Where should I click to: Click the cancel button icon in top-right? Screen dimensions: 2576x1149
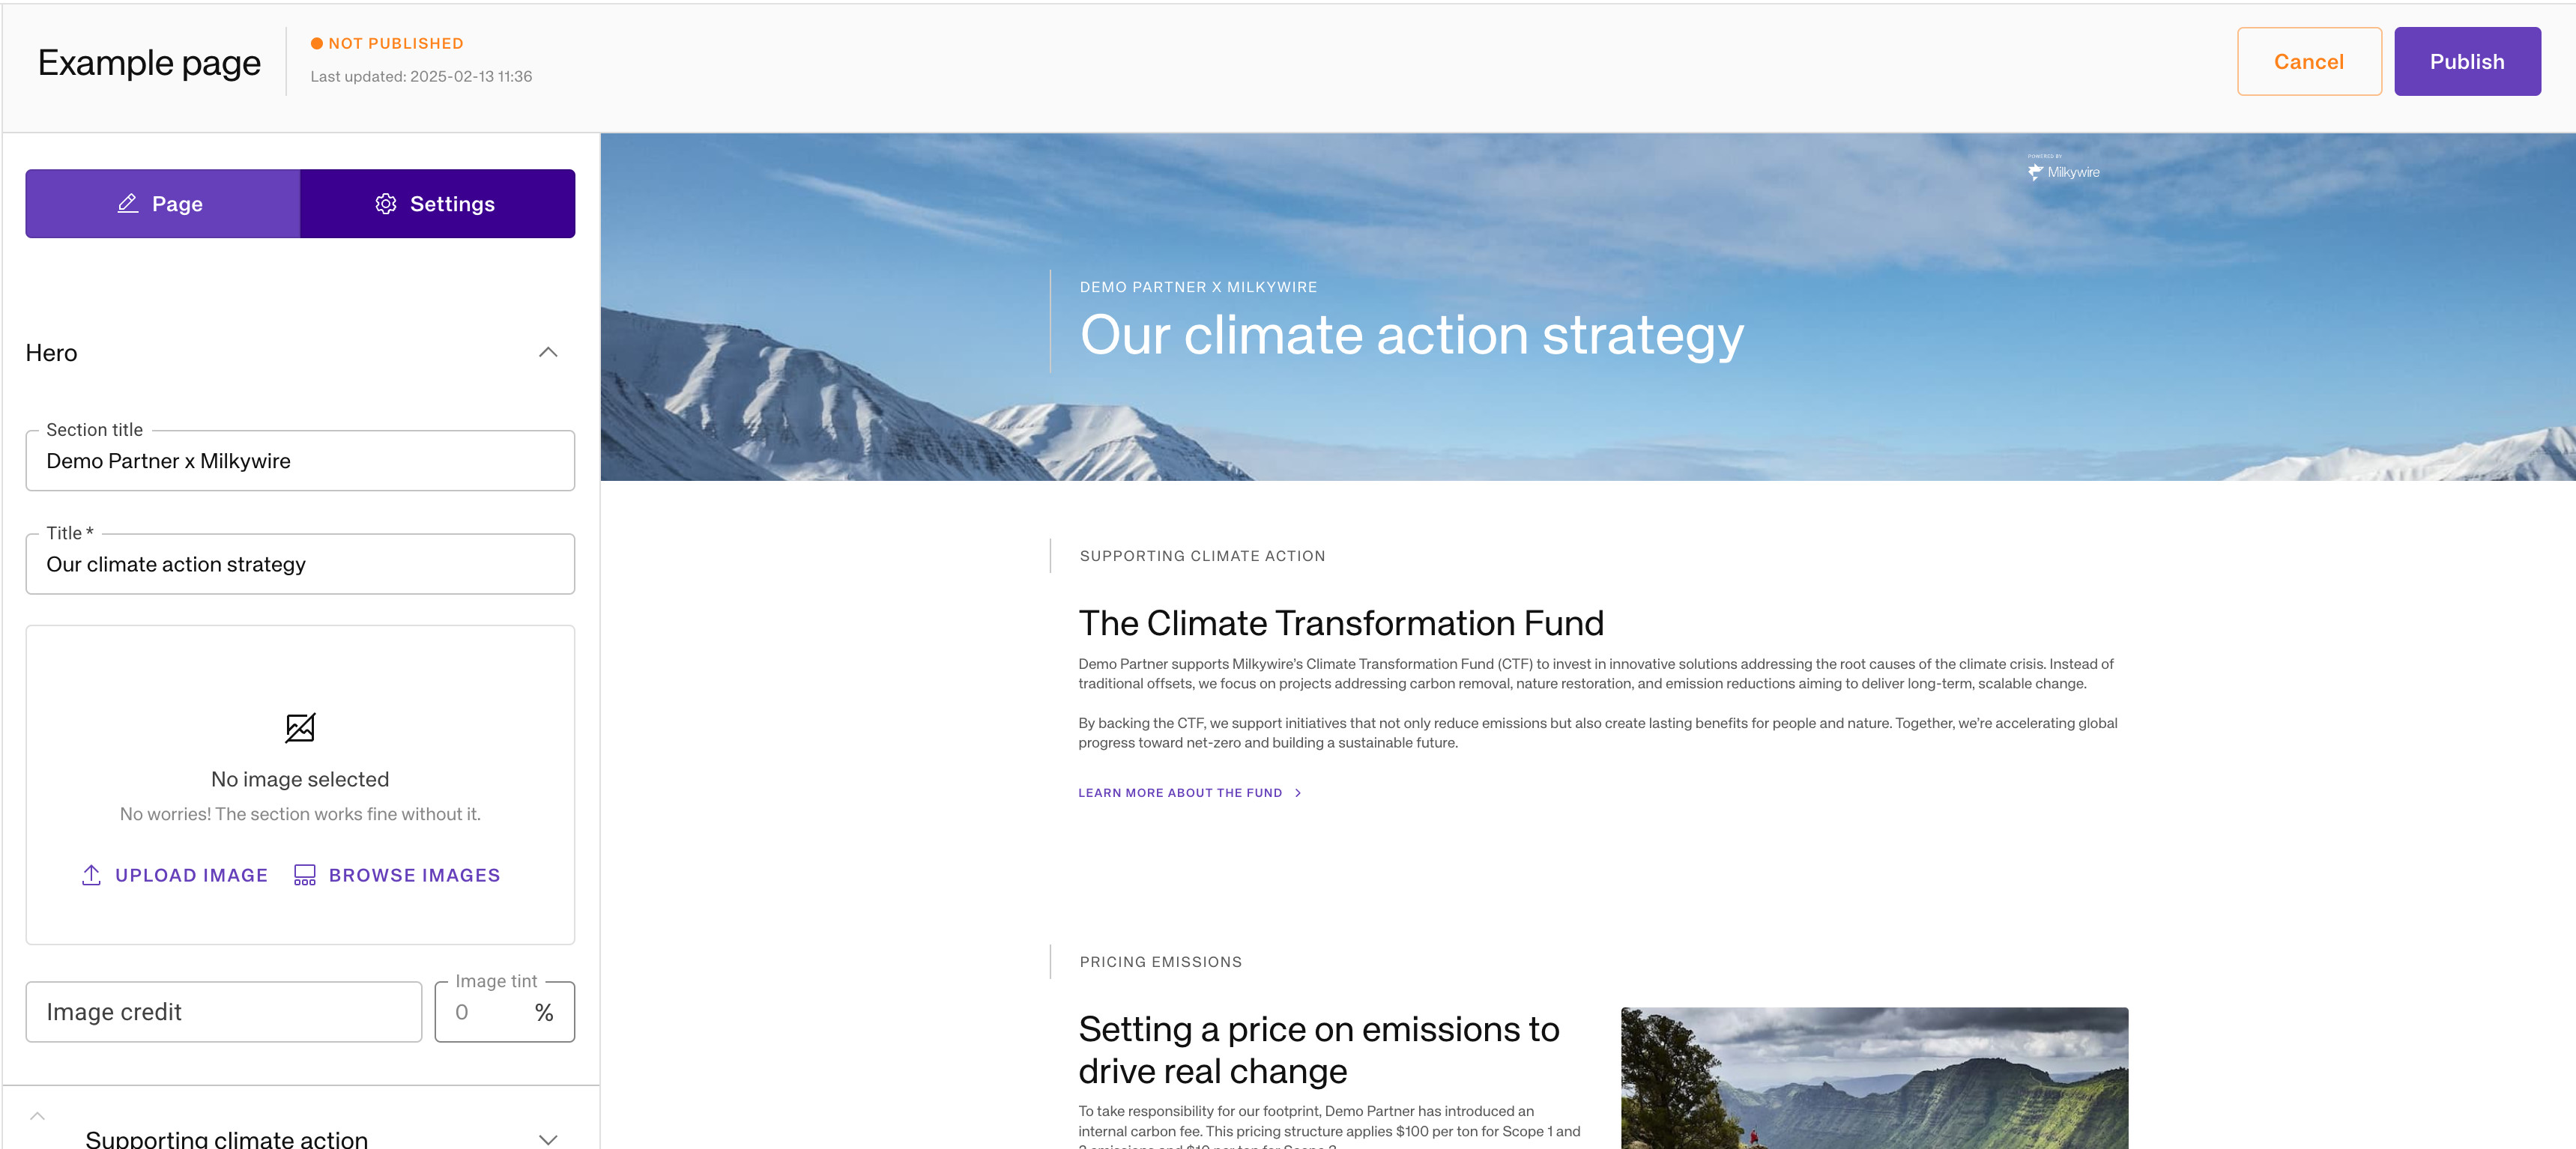(2309, 61)
